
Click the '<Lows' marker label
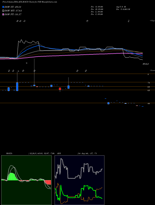pos(152,70)
